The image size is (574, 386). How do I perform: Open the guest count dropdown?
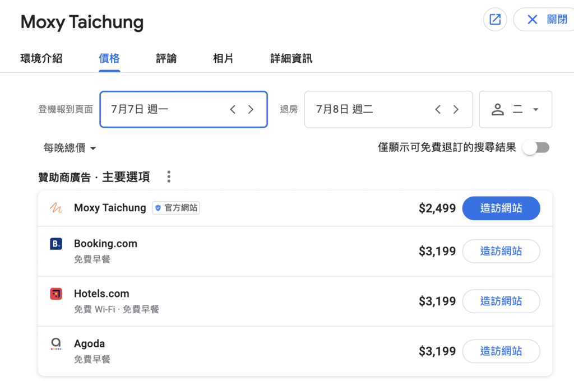(x=516, y=109)
